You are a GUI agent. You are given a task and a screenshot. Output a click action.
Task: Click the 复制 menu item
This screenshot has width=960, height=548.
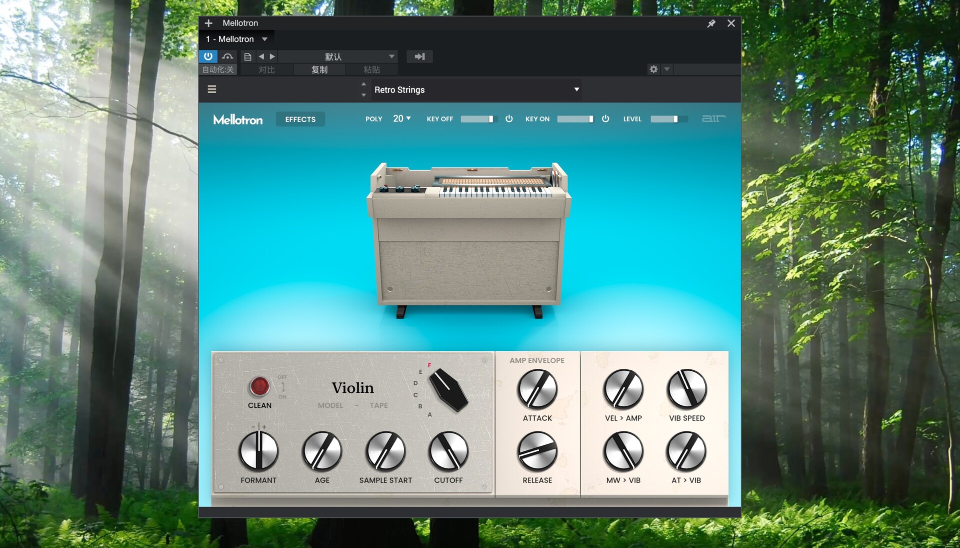coord(319,70)
